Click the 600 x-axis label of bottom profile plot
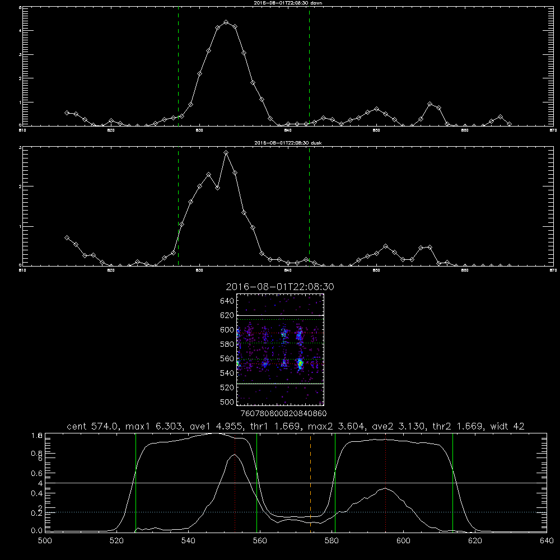Image resolution: width=560 pixels, height=560 pixels. point(403,541)
